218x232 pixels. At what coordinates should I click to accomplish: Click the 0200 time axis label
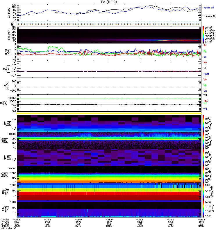[x=17, y=226]
